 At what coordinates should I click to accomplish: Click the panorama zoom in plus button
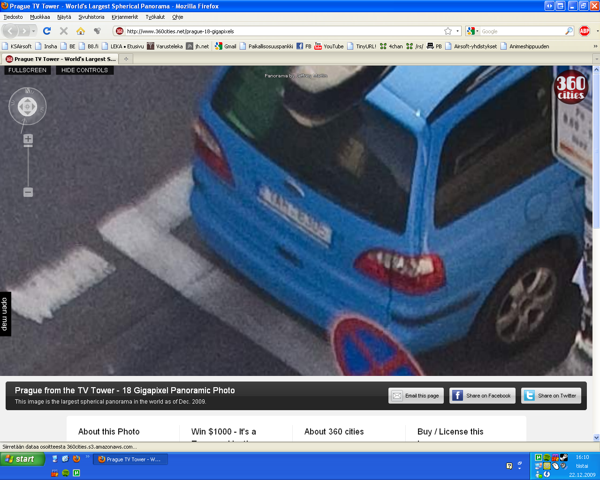pyautogui.click(x=28, y=139)
